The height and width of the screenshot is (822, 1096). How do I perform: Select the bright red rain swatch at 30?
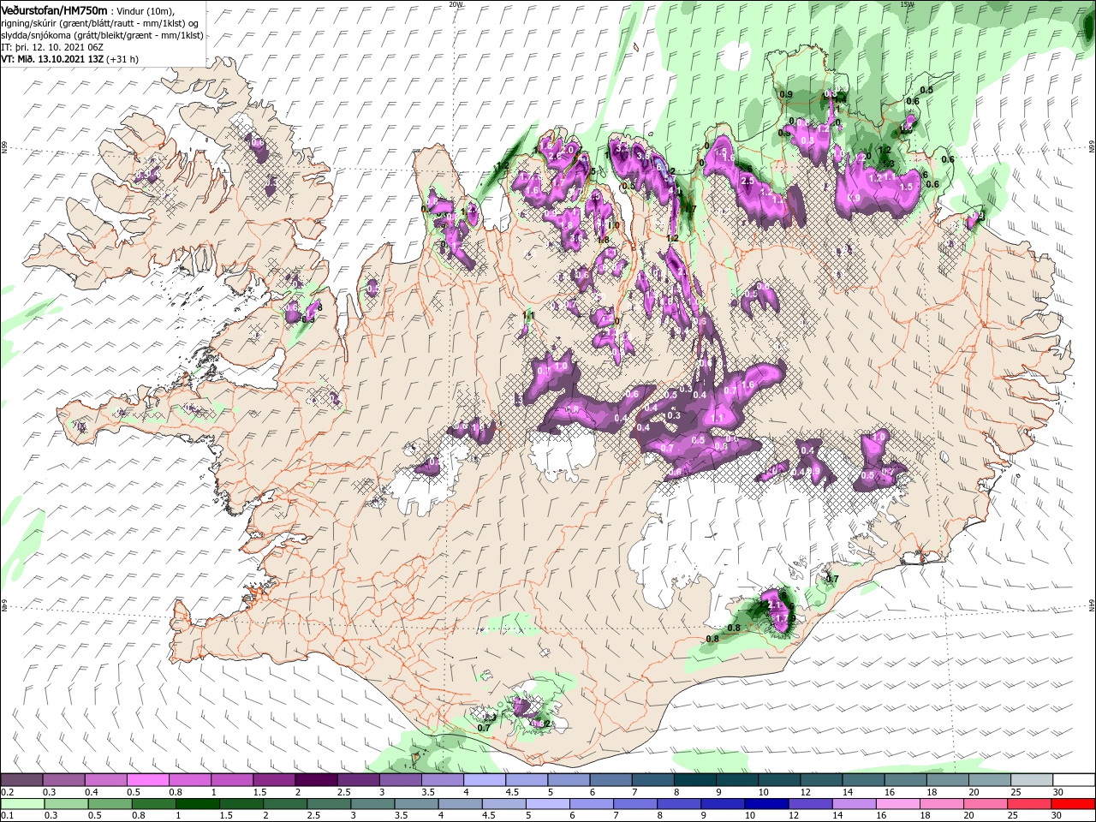click(x=1073, y=804)
